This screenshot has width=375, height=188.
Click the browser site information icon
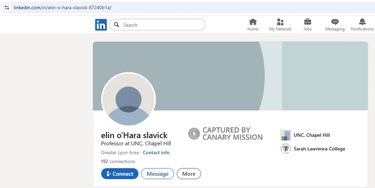pos(7,8)
